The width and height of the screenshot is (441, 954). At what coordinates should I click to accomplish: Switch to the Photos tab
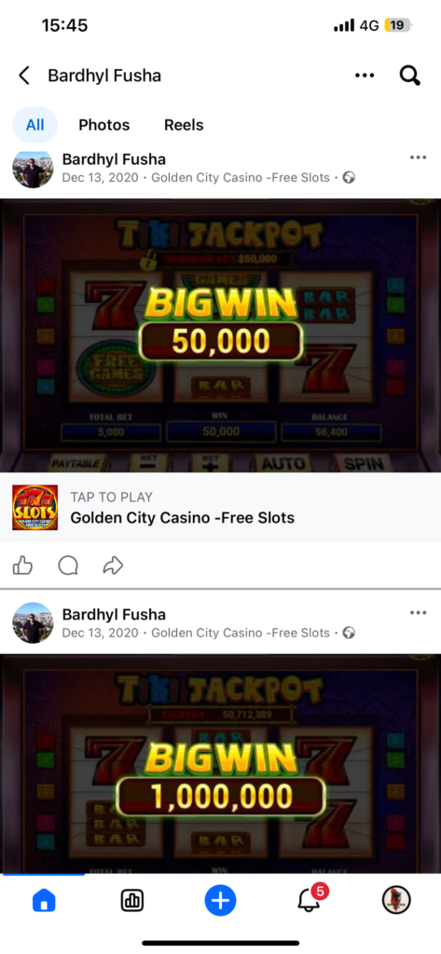pos(104,125)
